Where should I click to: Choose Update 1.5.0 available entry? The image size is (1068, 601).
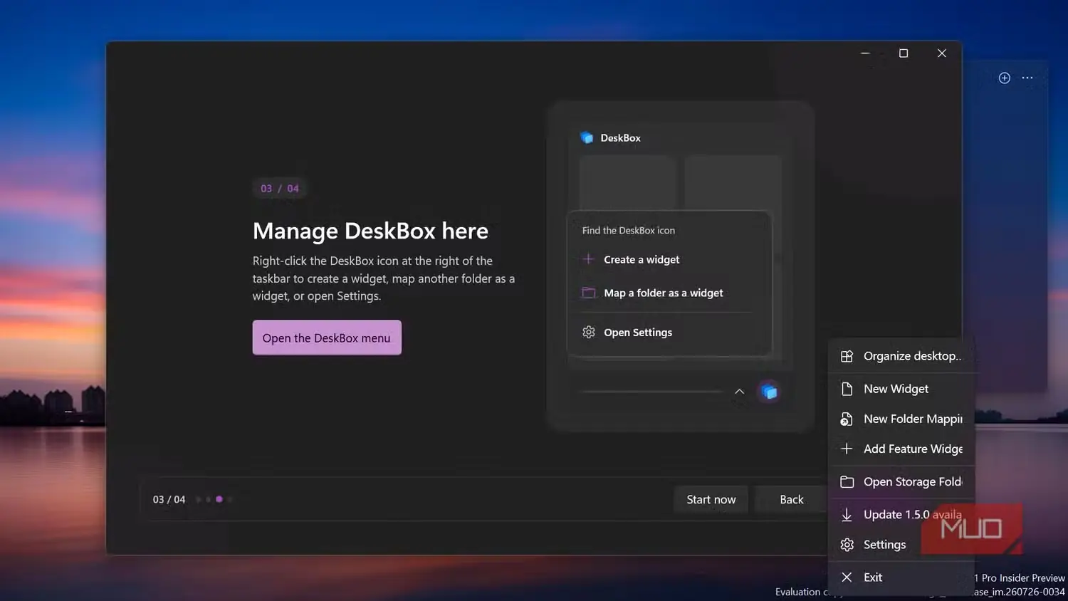tap(901, 514)
